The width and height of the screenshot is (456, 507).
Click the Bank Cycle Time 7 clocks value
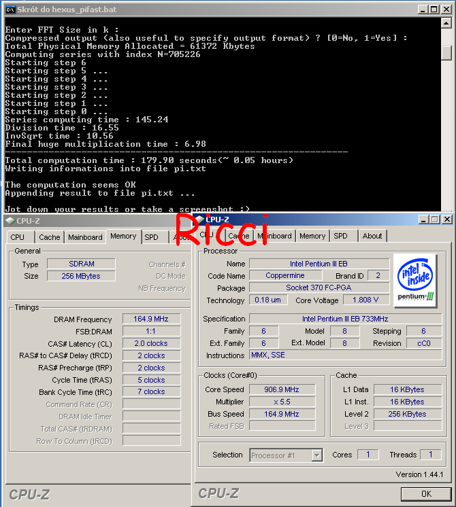pos(151,391)
